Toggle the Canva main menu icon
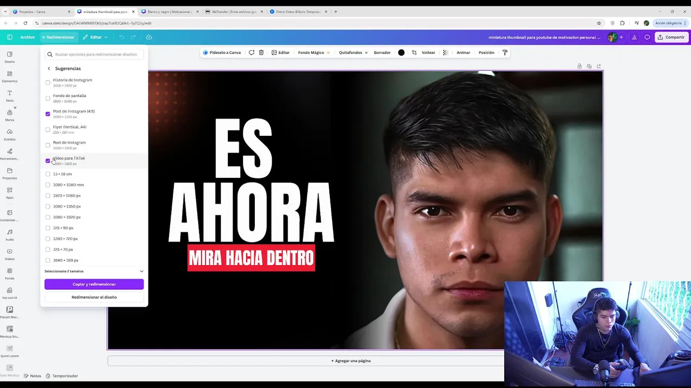Viewport: 691px width, 388px height. point(10,37)
